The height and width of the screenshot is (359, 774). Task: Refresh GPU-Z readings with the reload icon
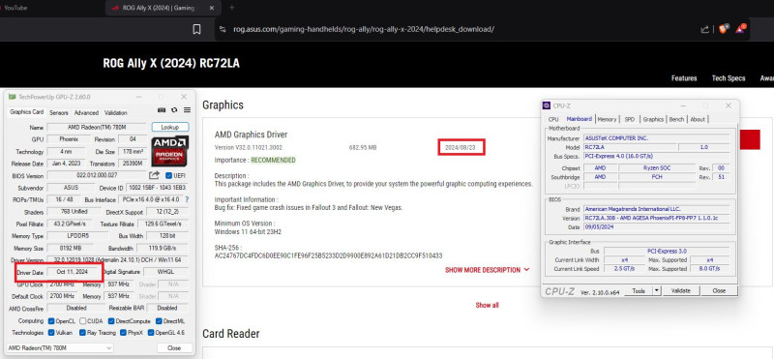[174, 110]
